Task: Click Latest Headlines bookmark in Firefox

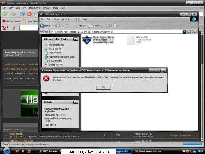Action: 30,21
